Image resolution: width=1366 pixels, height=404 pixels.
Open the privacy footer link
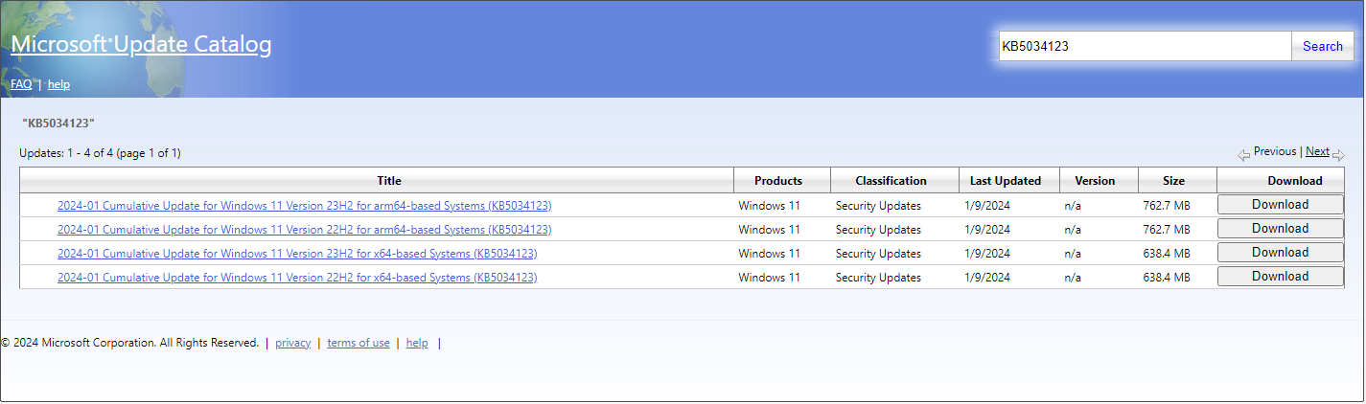[x=293, y=343]
